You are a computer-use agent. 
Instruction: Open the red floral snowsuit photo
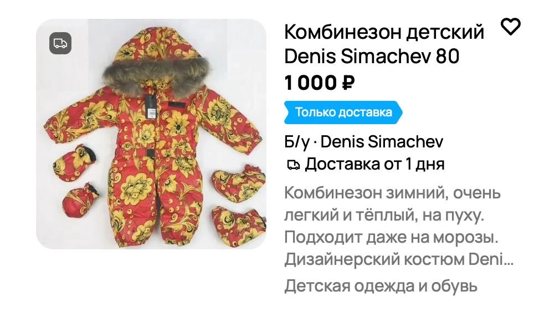(x=151, y=134)
